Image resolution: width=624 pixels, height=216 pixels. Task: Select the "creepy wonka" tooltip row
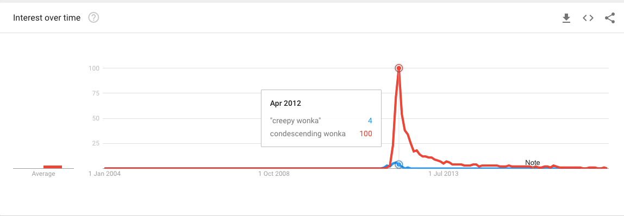click(321, 120)
